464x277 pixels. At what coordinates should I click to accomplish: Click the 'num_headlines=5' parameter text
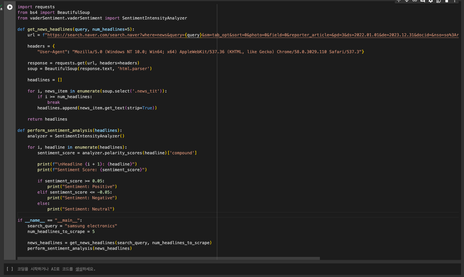tap(111, 29)
